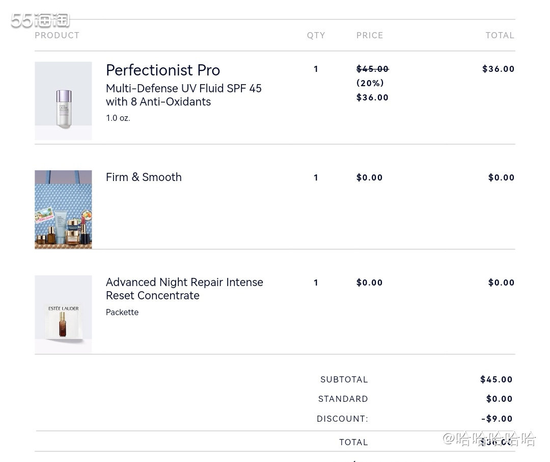Viewport: 550px width, 462px height.
Task: Select the $0.00 standard shipping amount
Action: point(500,399)
